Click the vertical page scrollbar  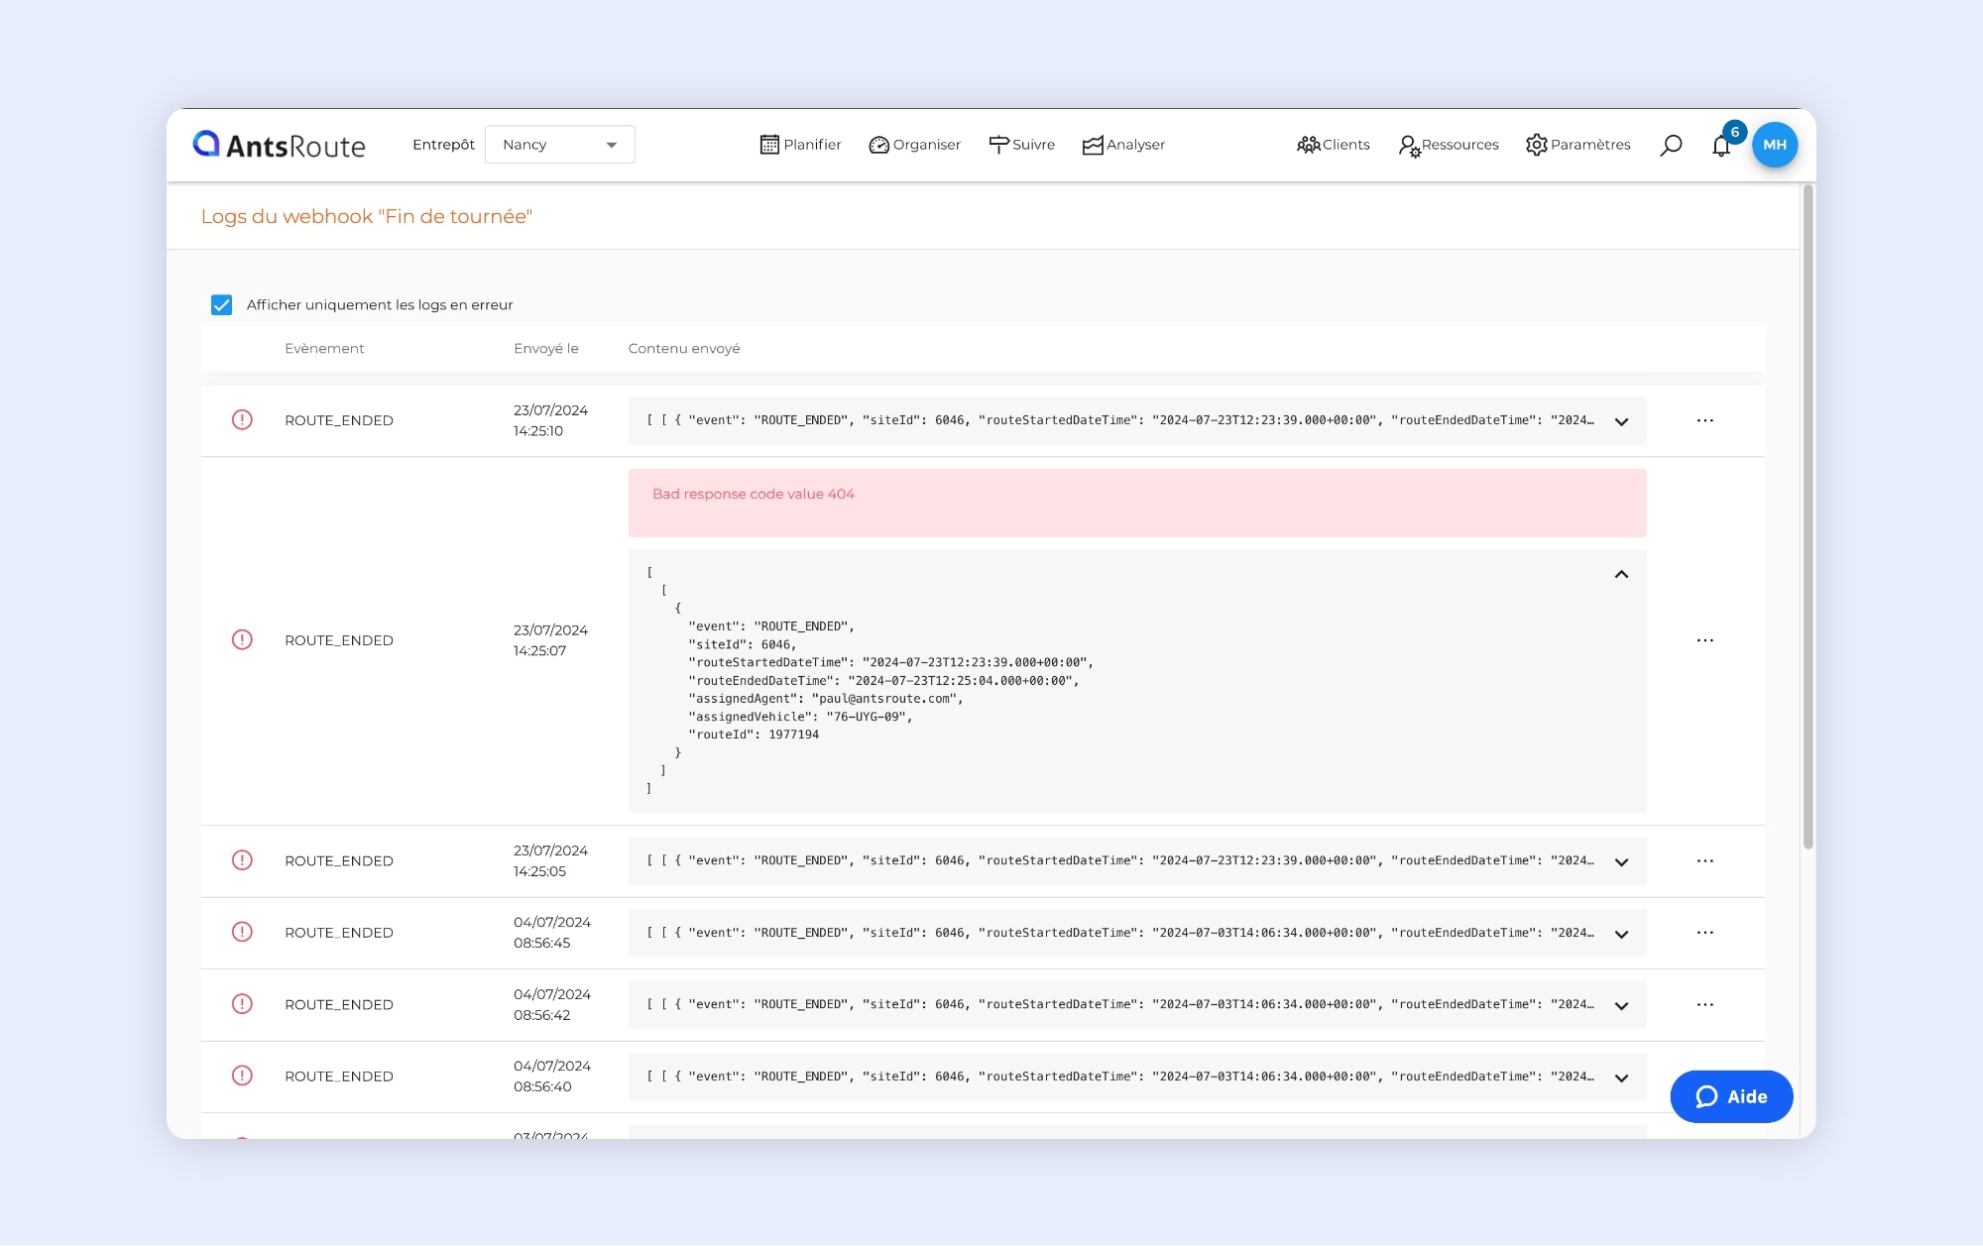(x=1808, y=515)
